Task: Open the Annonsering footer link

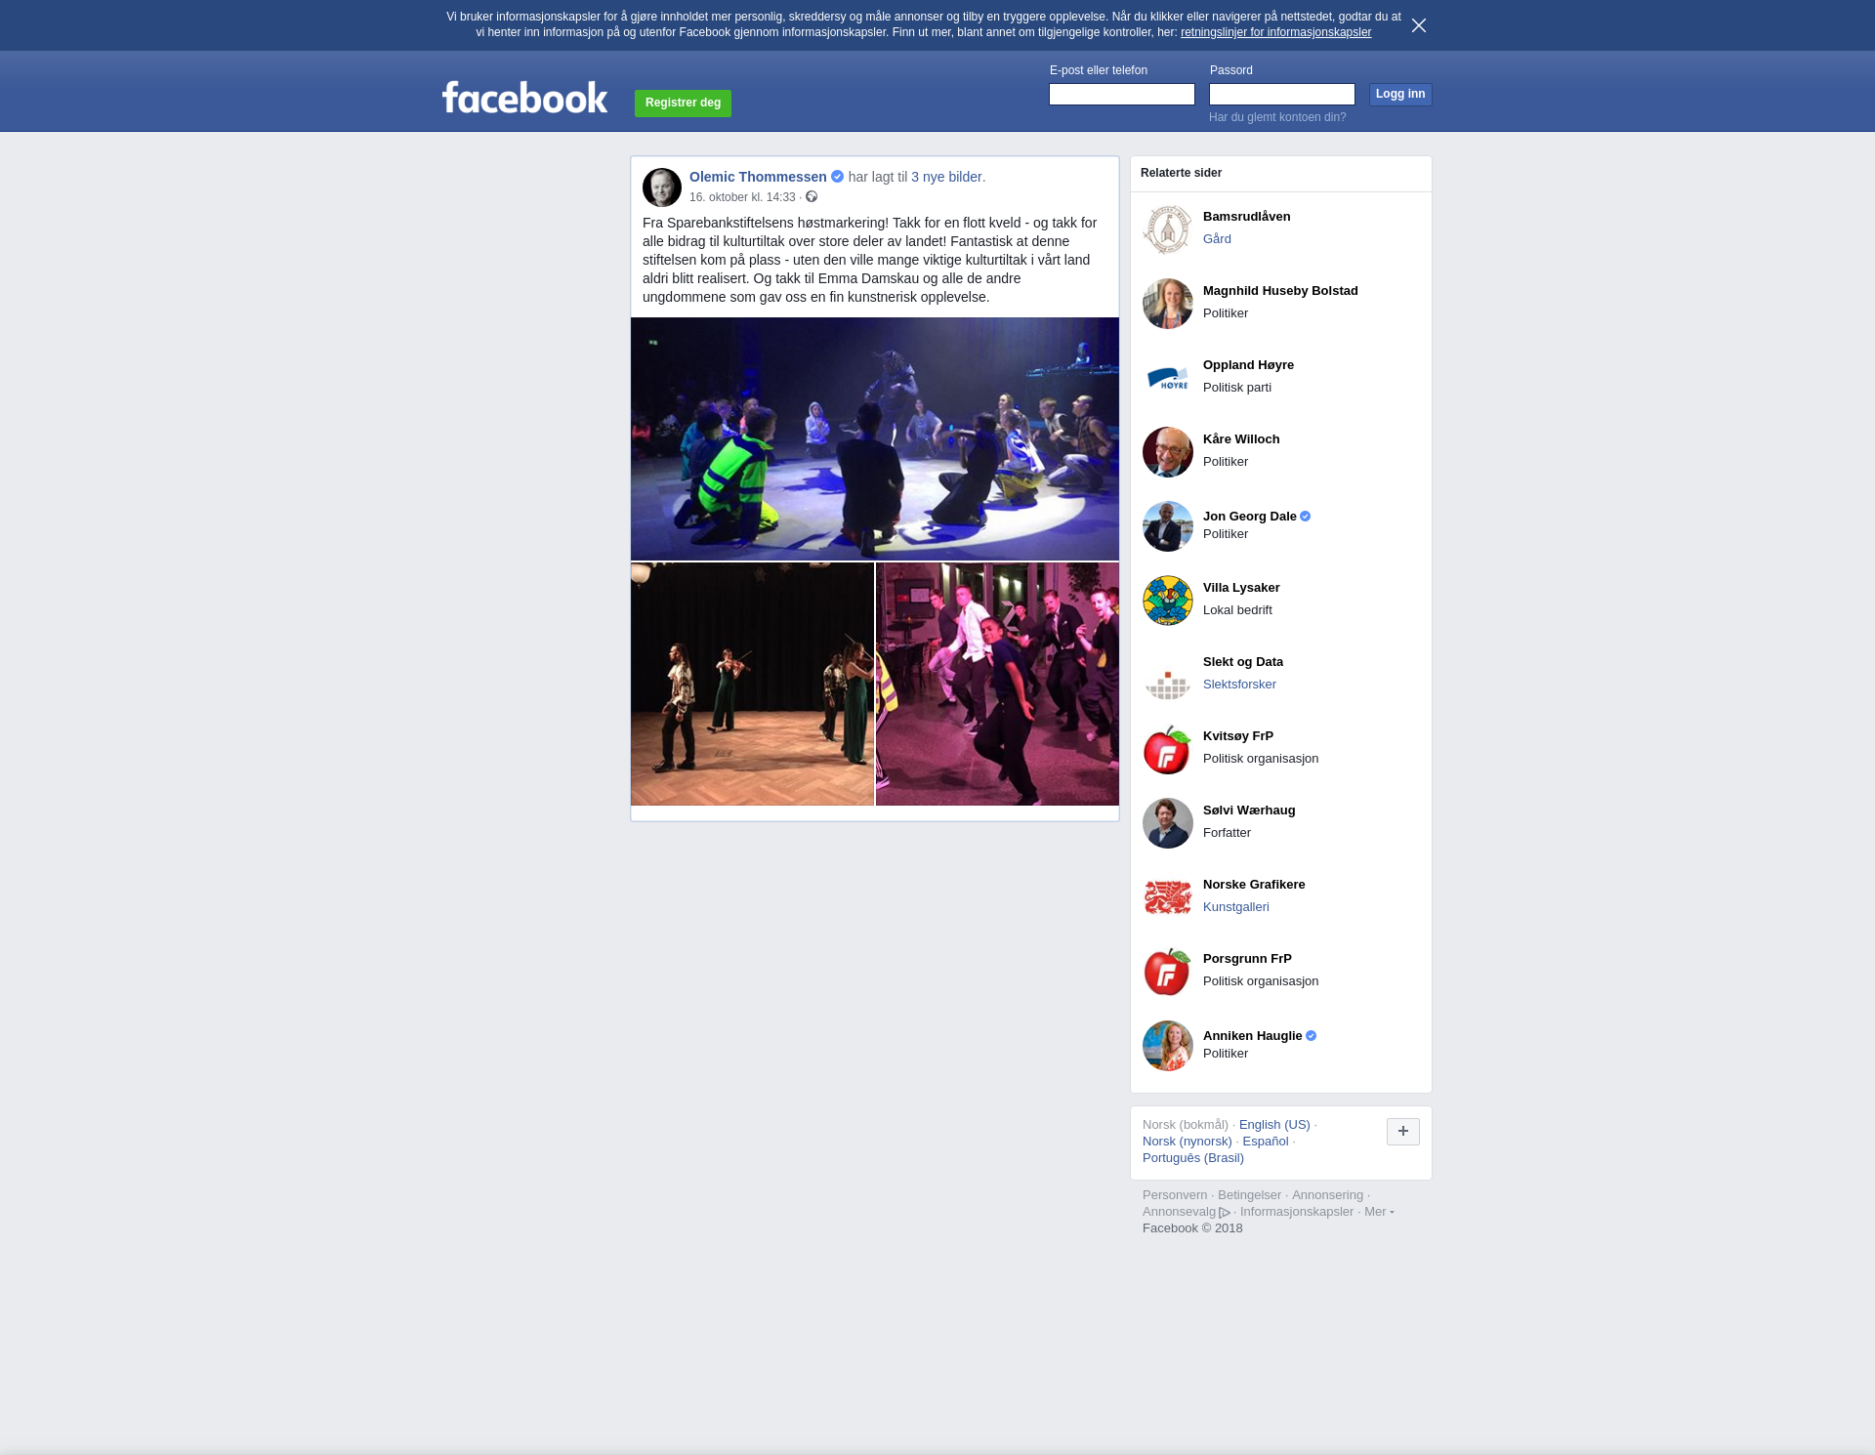Action: tap(1327, 1195)
